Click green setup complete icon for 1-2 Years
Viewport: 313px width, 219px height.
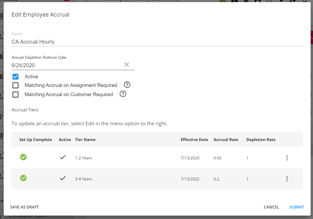coord(23,157)
